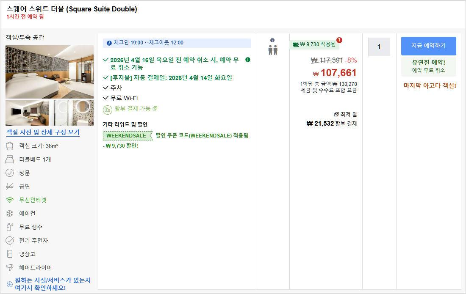Image resolution: width=466 pixels, height=294 pixels.
Task: Click the hair dryer icon
Action: coord(10,268)
